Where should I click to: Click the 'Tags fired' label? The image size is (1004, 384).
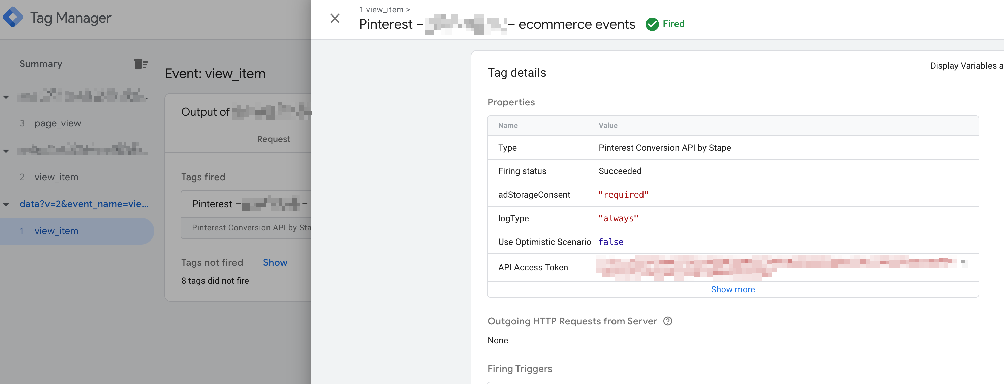[x=203, y=177]
